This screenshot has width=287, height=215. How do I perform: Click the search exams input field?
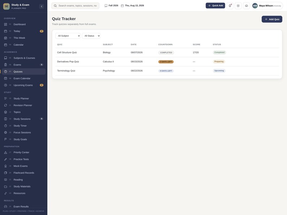pyautogui.click(x=75, y=6)
